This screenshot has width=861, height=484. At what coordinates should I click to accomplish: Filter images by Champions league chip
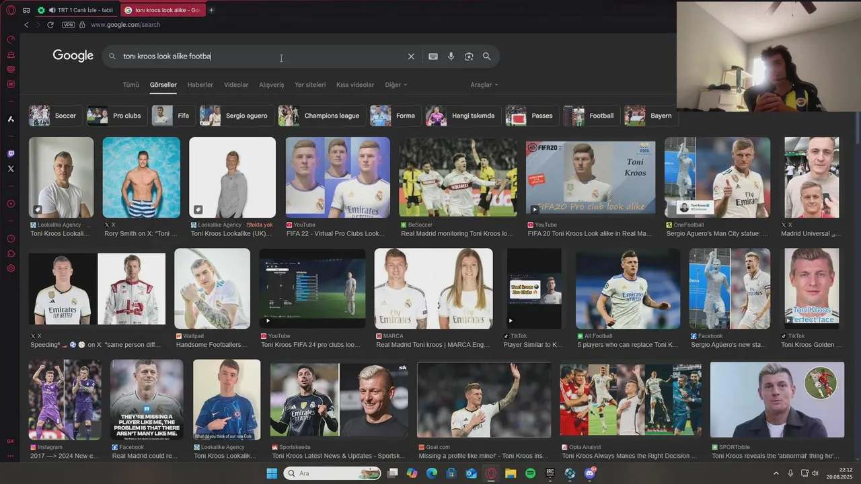pyautogui.click(x=322, y=116)
